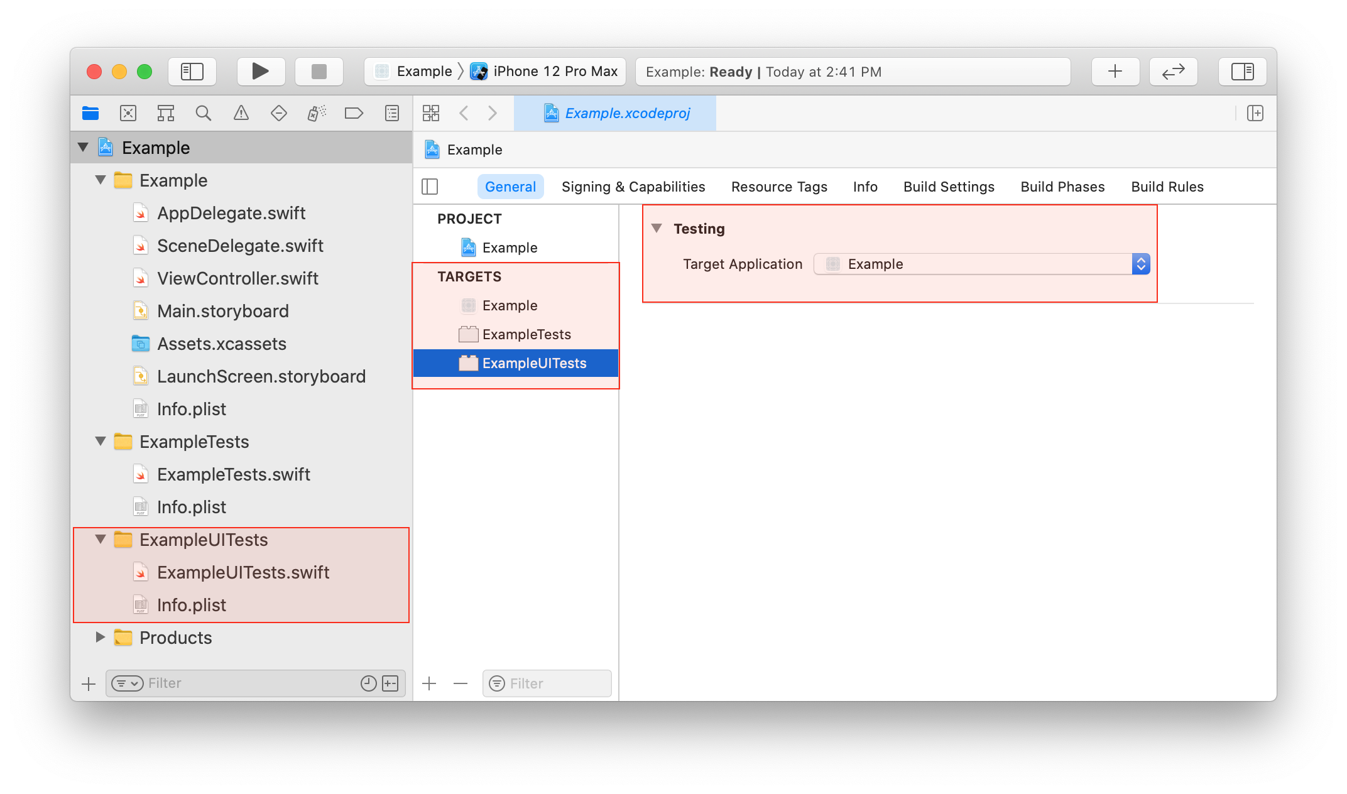Open Info.plist under ExampleUITests
1347x794 pixels.
pos(241,605)
